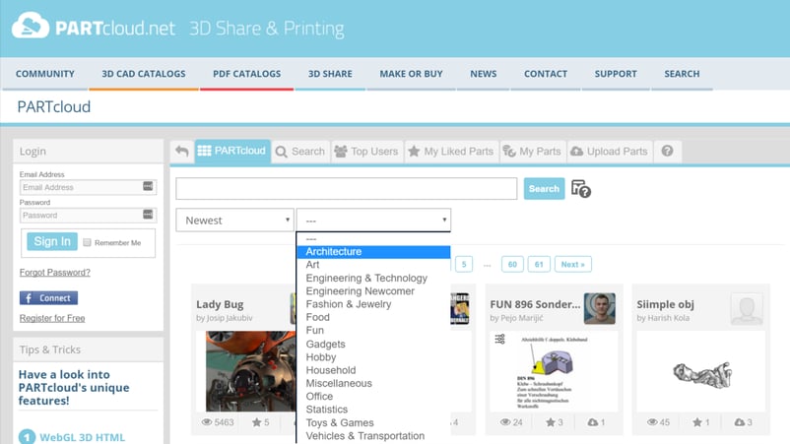Click star icon on Lady Bug card
Viewport: 790px width, 444px height.
tap(256, 422)
